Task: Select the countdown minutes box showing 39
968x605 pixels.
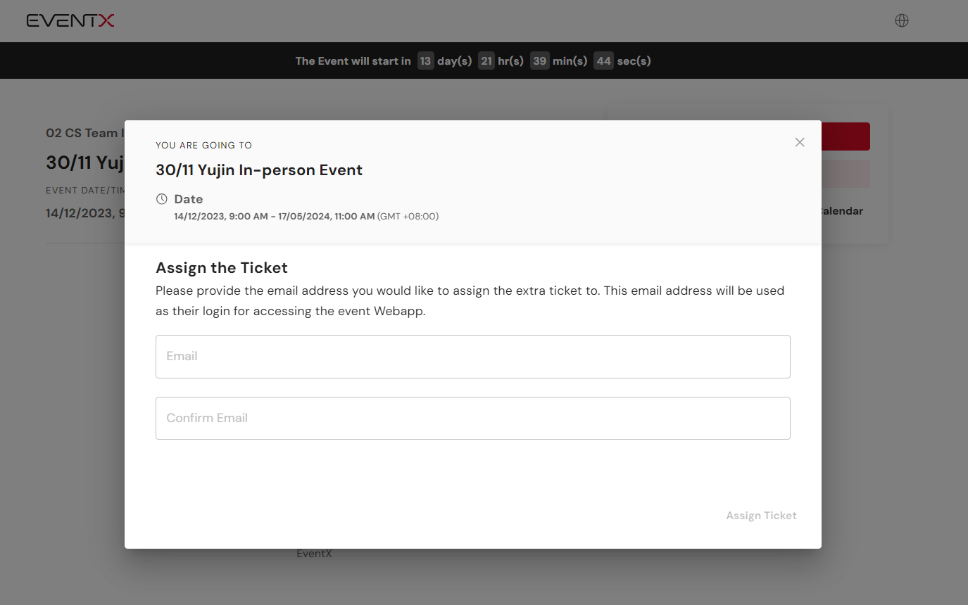Action: (539, 61)
